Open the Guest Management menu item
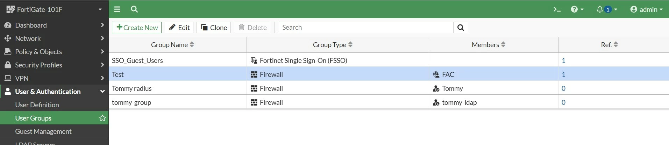 coord(54,131)
